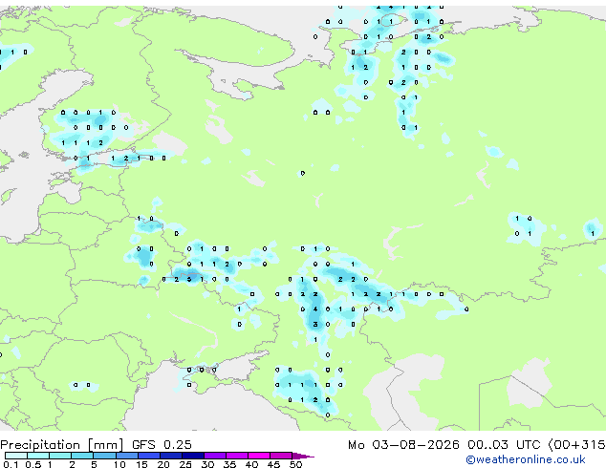Click the legend tick label 20

click(163, 464)
